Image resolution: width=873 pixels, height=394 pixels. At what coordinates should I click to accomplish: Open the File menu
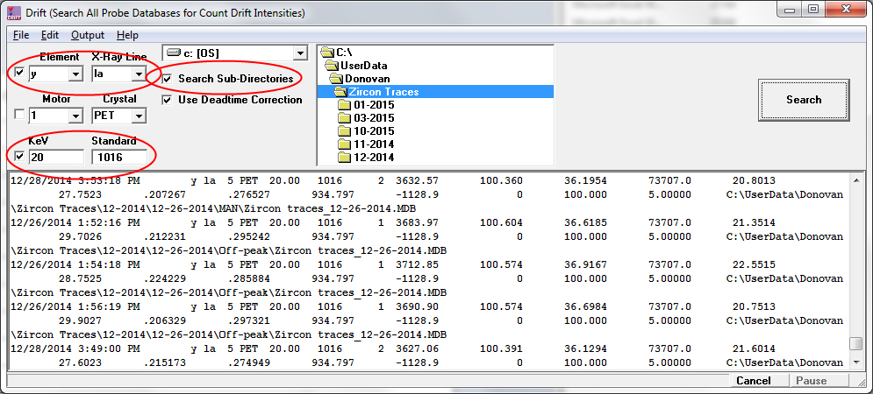coord(21,35)
